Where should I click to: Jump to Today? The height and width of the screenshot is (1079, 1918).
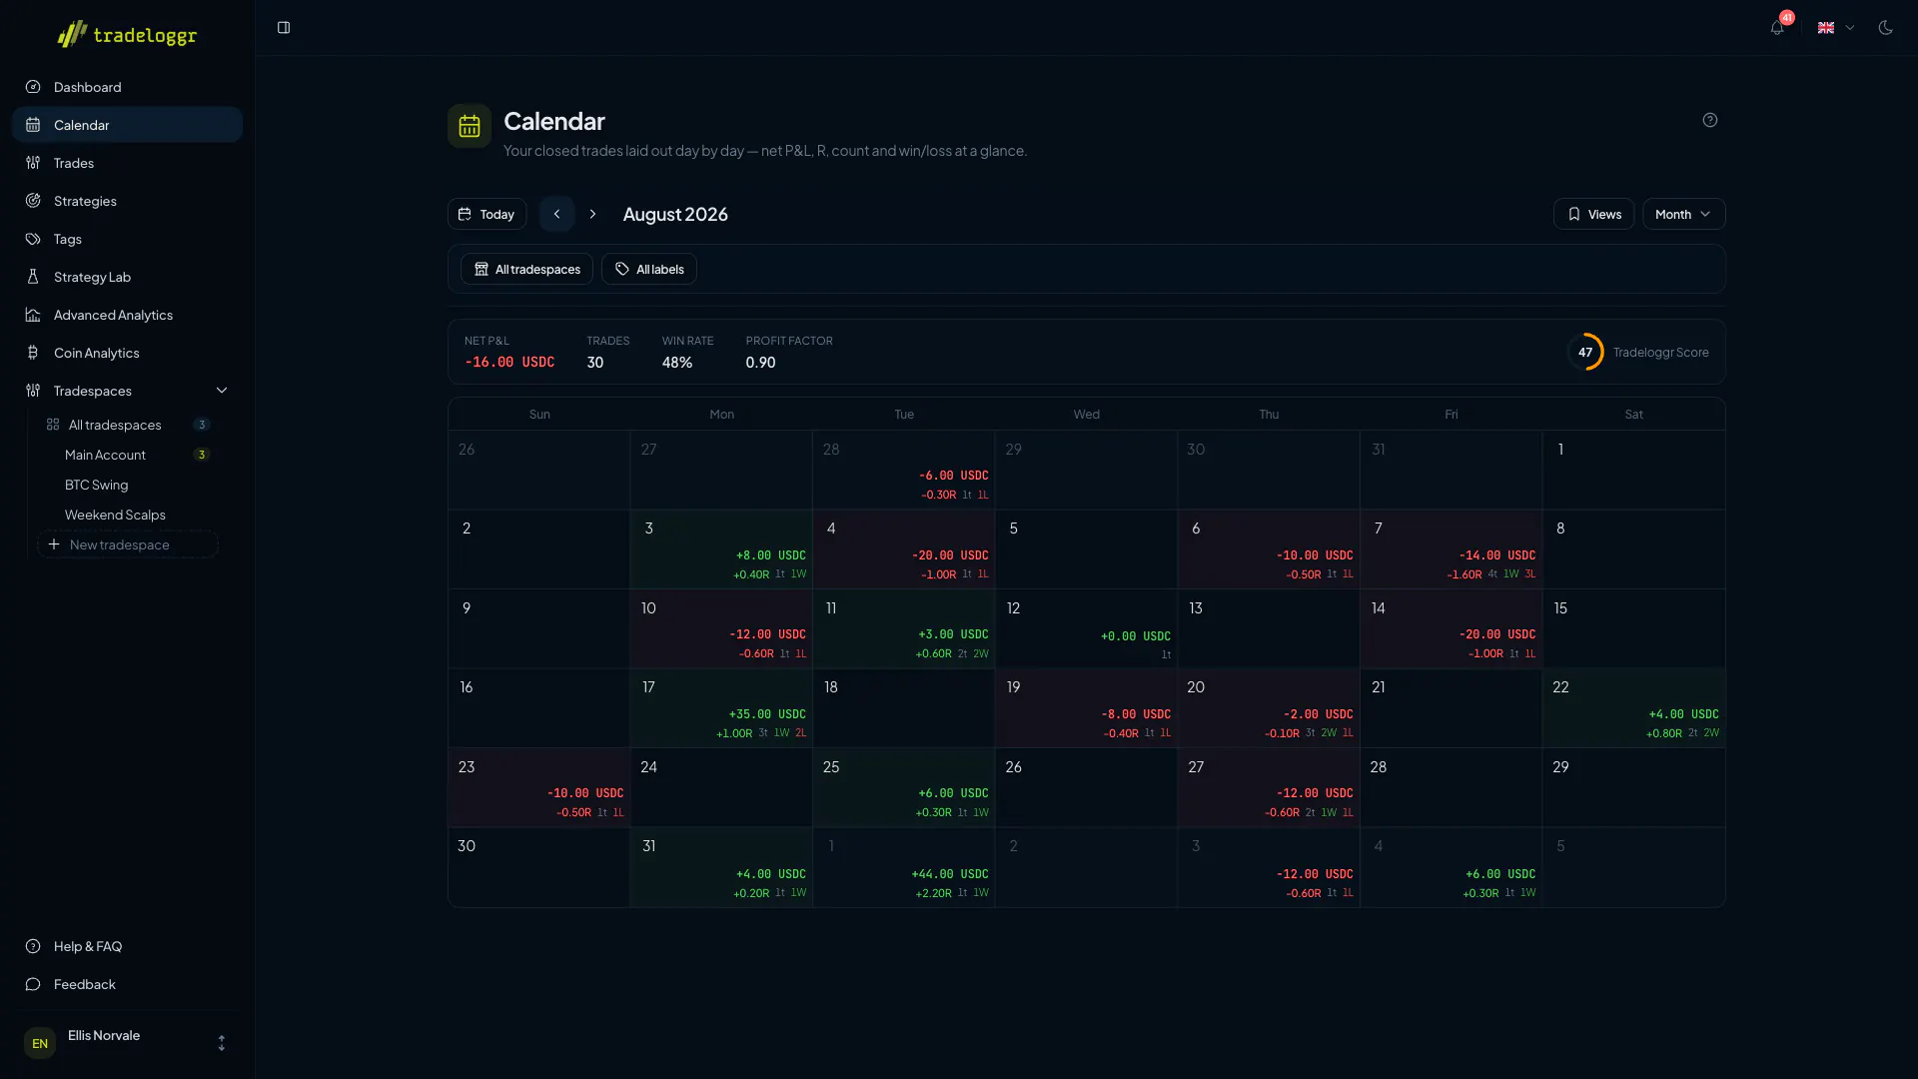pos(486,214)
